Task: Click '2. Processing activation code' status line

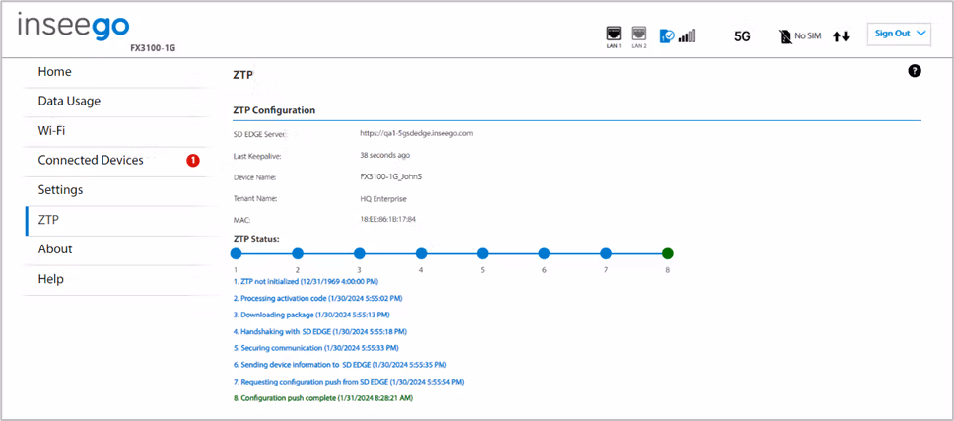Action: (x=317, y=299)
